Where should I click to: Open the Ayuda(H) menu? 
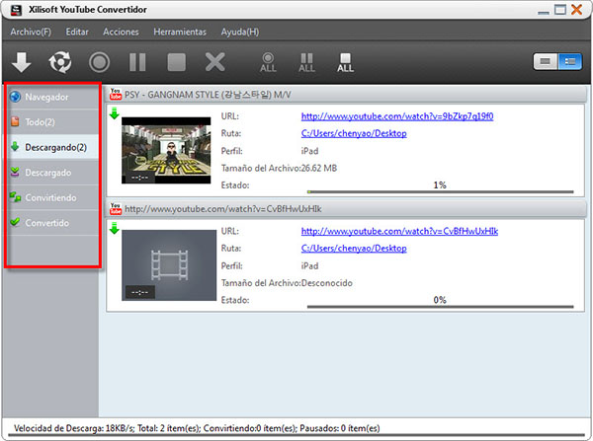240,32
